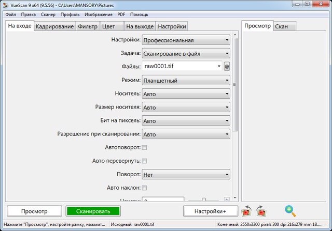
Task: Click the raw0001.tif file name field
Action: coord(182,66)
